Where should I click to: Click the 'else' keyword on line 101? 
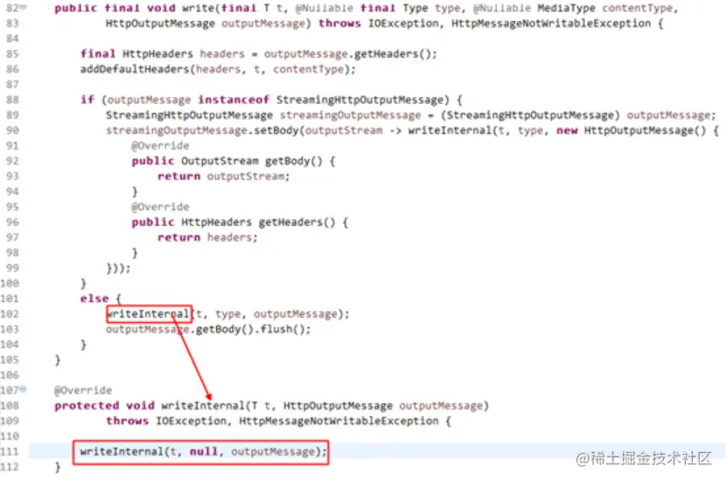pos(94,298)
